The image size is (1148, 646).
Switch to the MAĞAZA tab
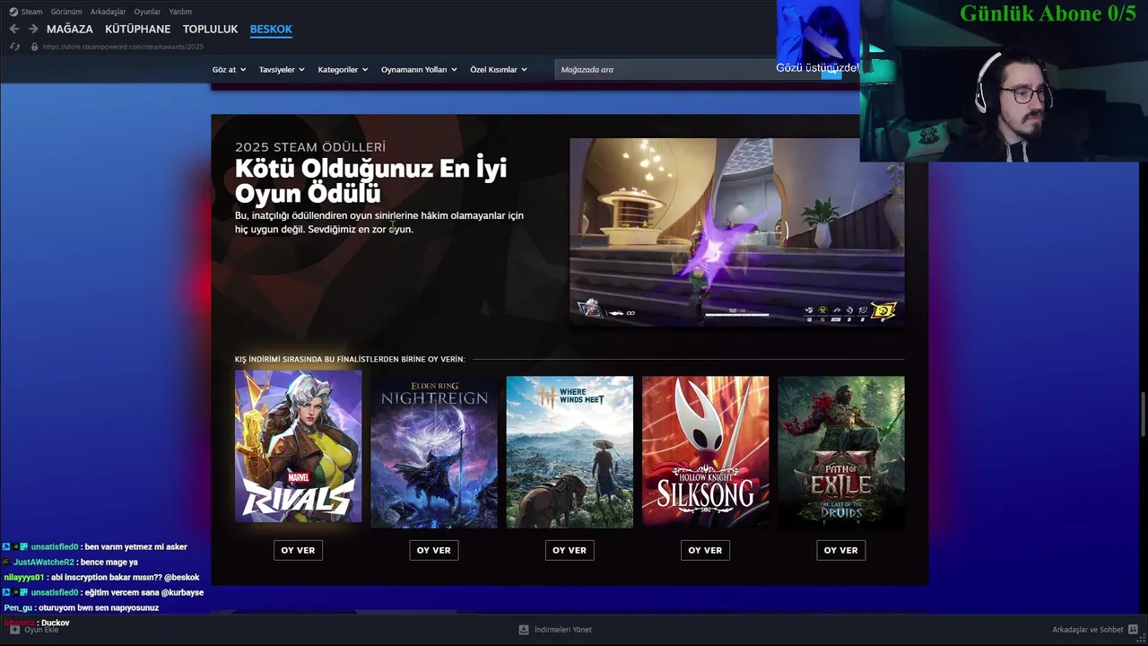coord(70,29)
